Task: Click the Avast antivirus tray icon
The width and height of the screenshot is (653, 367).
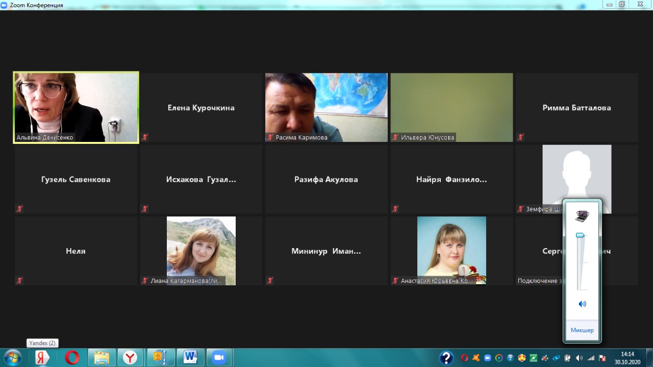Action: pos(475,358)
